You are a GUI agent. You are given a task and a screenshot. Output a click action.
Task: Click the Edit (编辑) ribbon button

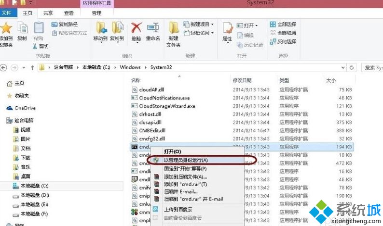(x=246, y=35)
